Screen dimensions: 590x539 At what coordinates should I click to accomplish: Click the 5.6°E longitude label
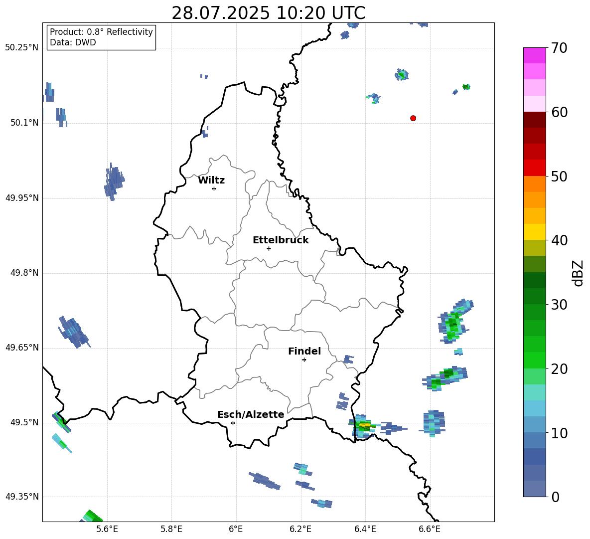click(107, 529)
